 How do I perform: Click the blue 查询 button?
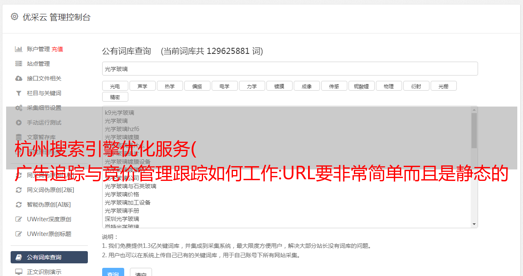point(113,273)
